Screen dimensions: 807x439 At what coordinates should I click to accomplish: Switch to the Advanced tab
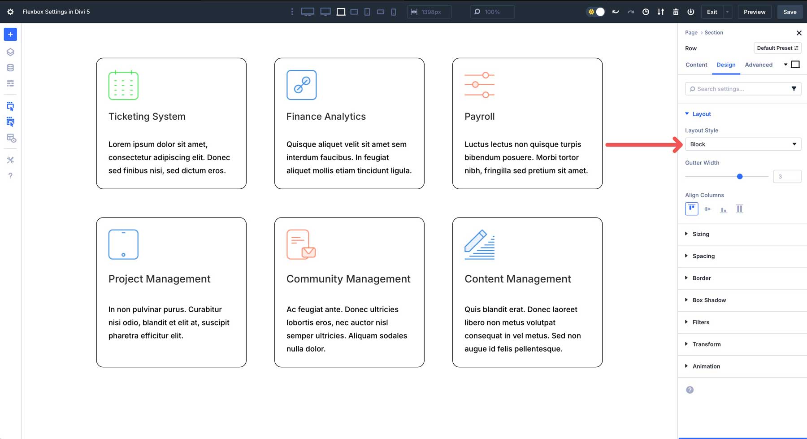759,65
